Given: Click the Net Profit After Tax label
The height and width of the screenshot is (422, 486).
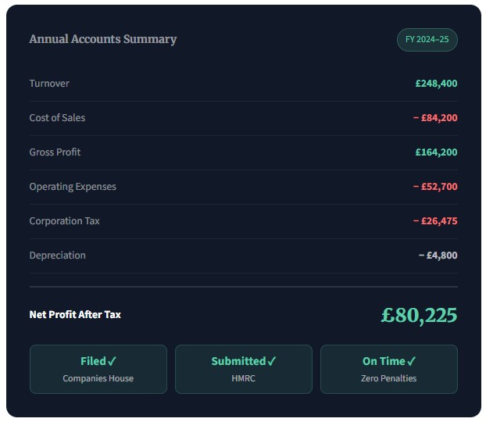Looking at the screenshot, I should [75, 315].
